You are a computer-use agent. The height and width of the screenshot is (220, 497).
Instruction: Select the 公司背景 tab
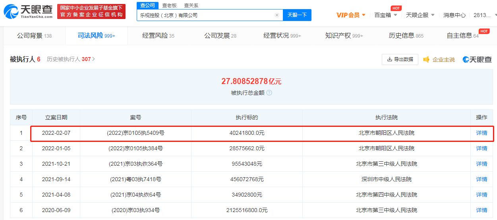click(x=34, y=36)
